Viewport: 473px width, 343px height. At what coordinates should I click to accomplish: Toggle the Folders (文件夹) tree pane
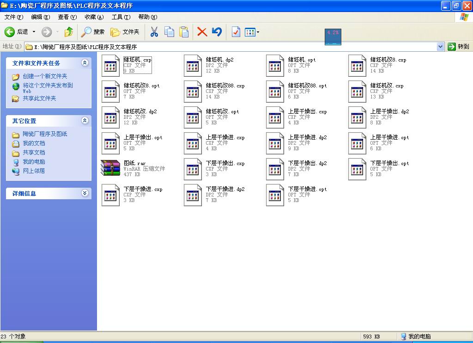(125, 32)
